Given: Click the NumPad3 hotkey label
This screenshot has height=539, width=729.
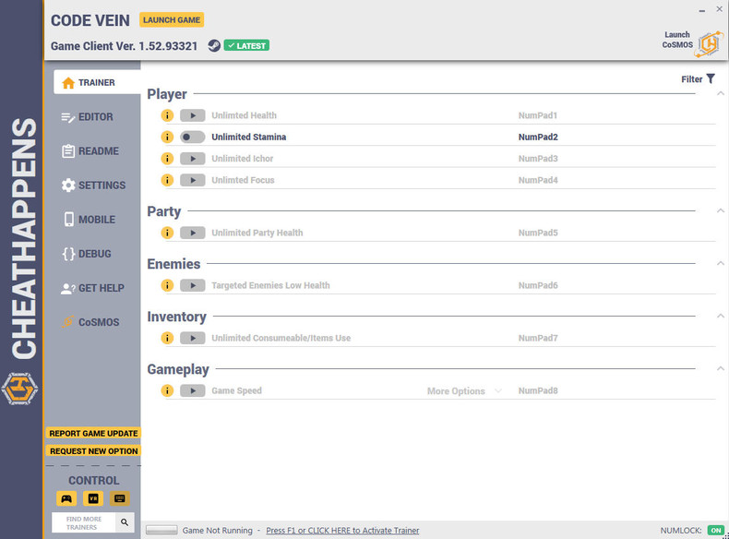Looking at the screenshot, I should click(538, 159).
